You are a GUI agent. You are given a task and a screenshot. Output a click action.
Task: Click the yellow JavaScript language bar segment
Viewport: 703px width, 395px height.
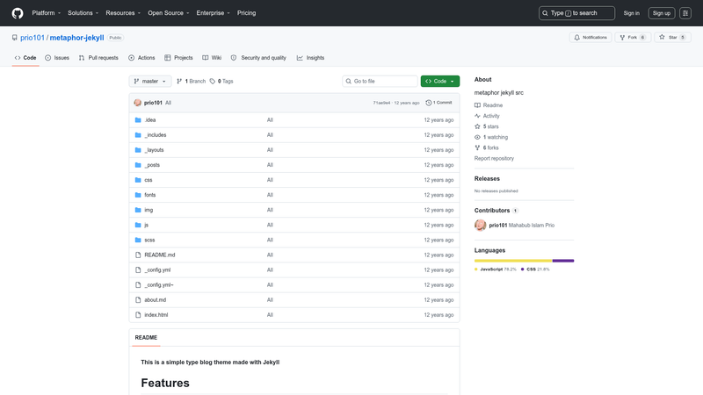tap(513, 261)
